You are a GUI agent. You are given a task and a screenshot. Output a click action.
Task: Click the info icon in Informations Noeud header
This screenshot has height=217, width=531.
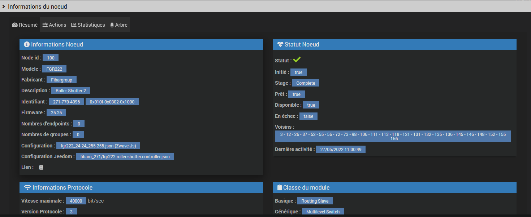26,45
